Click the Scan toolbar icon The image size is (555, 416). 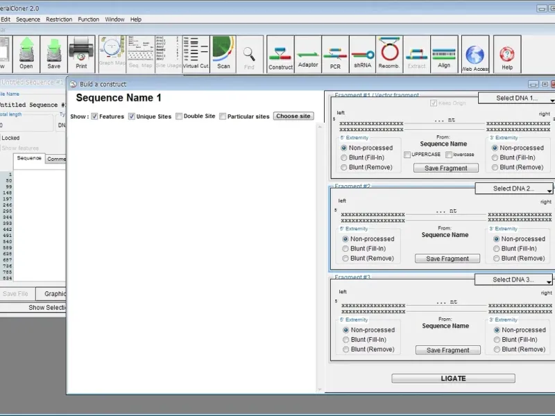[223, 54]
